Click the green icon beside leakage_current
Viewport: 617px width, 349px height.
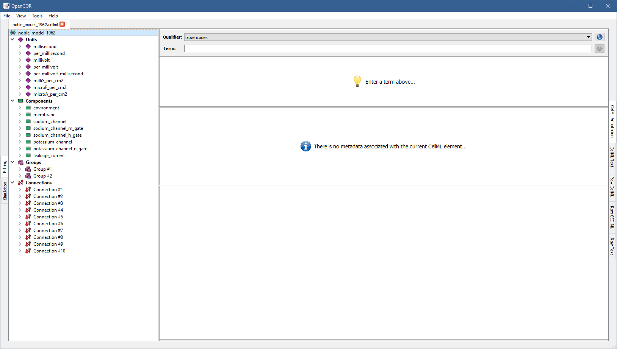(28, 156)
